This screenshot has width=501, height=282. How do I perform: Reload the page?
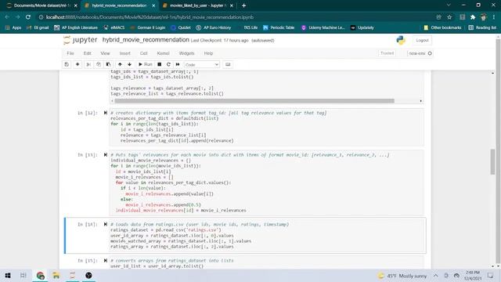(x=28, y=17)
